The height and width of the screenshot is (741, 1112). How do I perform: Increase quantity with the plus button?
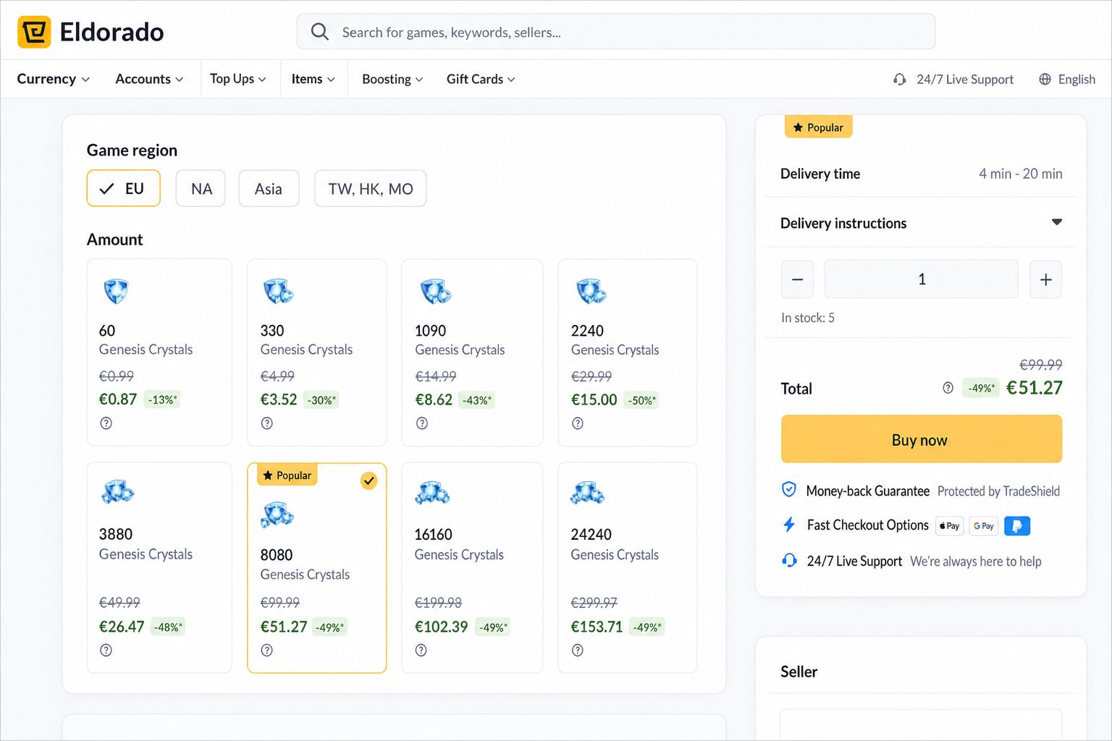click(x=1045, y=279)
